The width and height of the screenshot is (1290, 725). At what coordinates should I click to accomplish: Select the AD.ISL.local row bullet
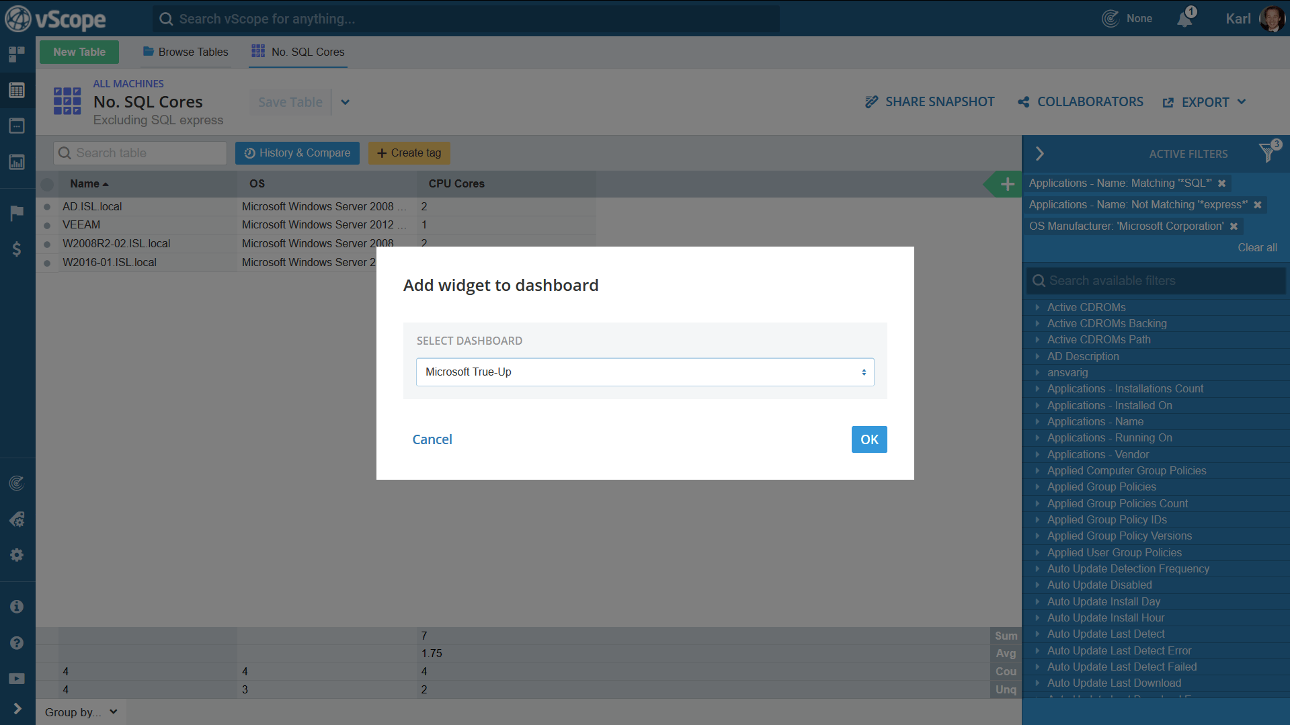47,207
